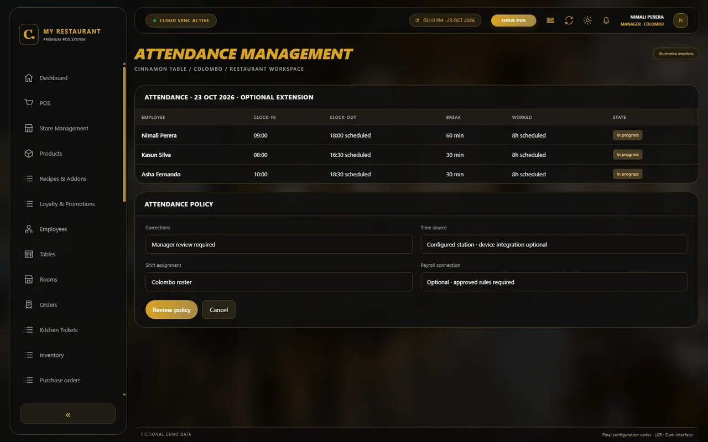Click the Kitchen Tickets list icon
Image resolution: width=708 pixels, height=442 pixels.
[x=29, y=330]
